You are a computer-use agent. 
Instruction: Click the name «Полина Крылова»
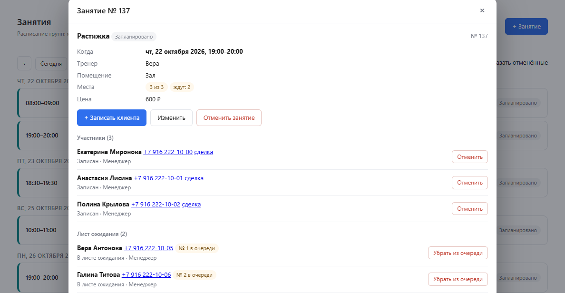coord(103,205)
